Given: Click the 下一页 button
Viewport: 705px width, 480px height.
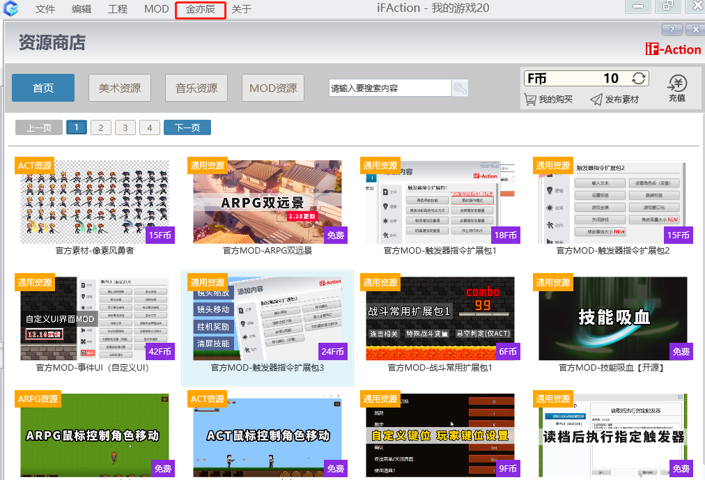Looking at the screenshot, I should [187, 127].
